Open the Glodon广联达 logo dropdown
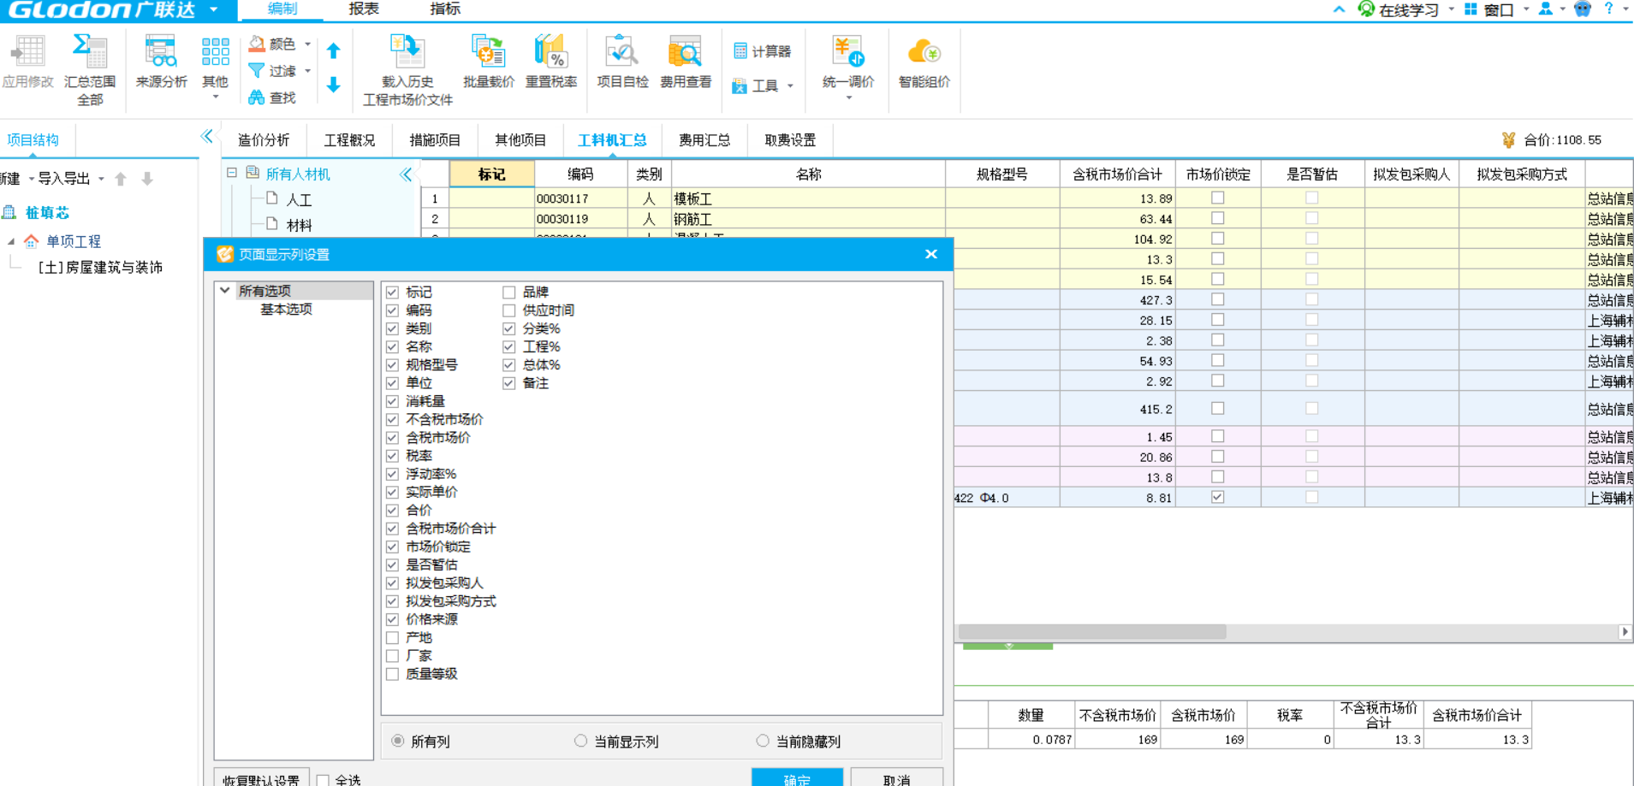 [x=214, y=9]
